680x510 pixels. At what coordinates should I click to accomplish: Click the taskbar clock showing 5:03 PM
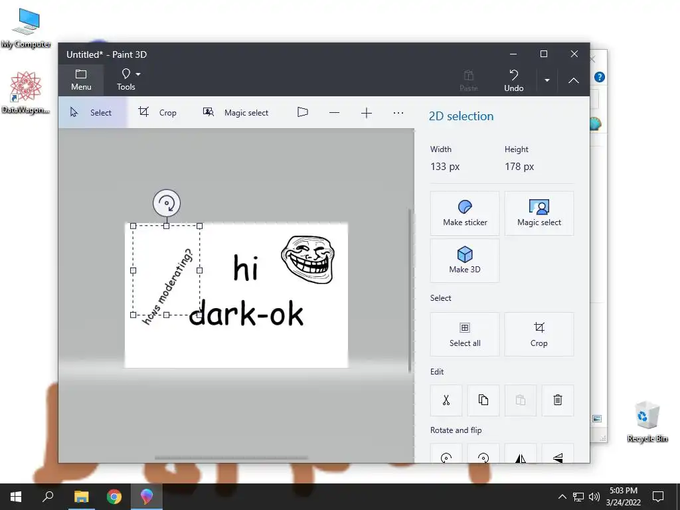pos(623,497)
